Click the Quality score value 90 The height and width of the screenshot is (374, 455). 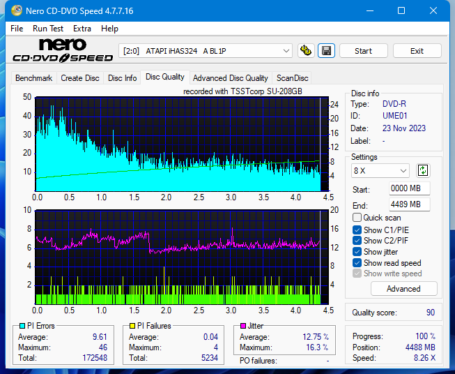click(x=431, y=313)
